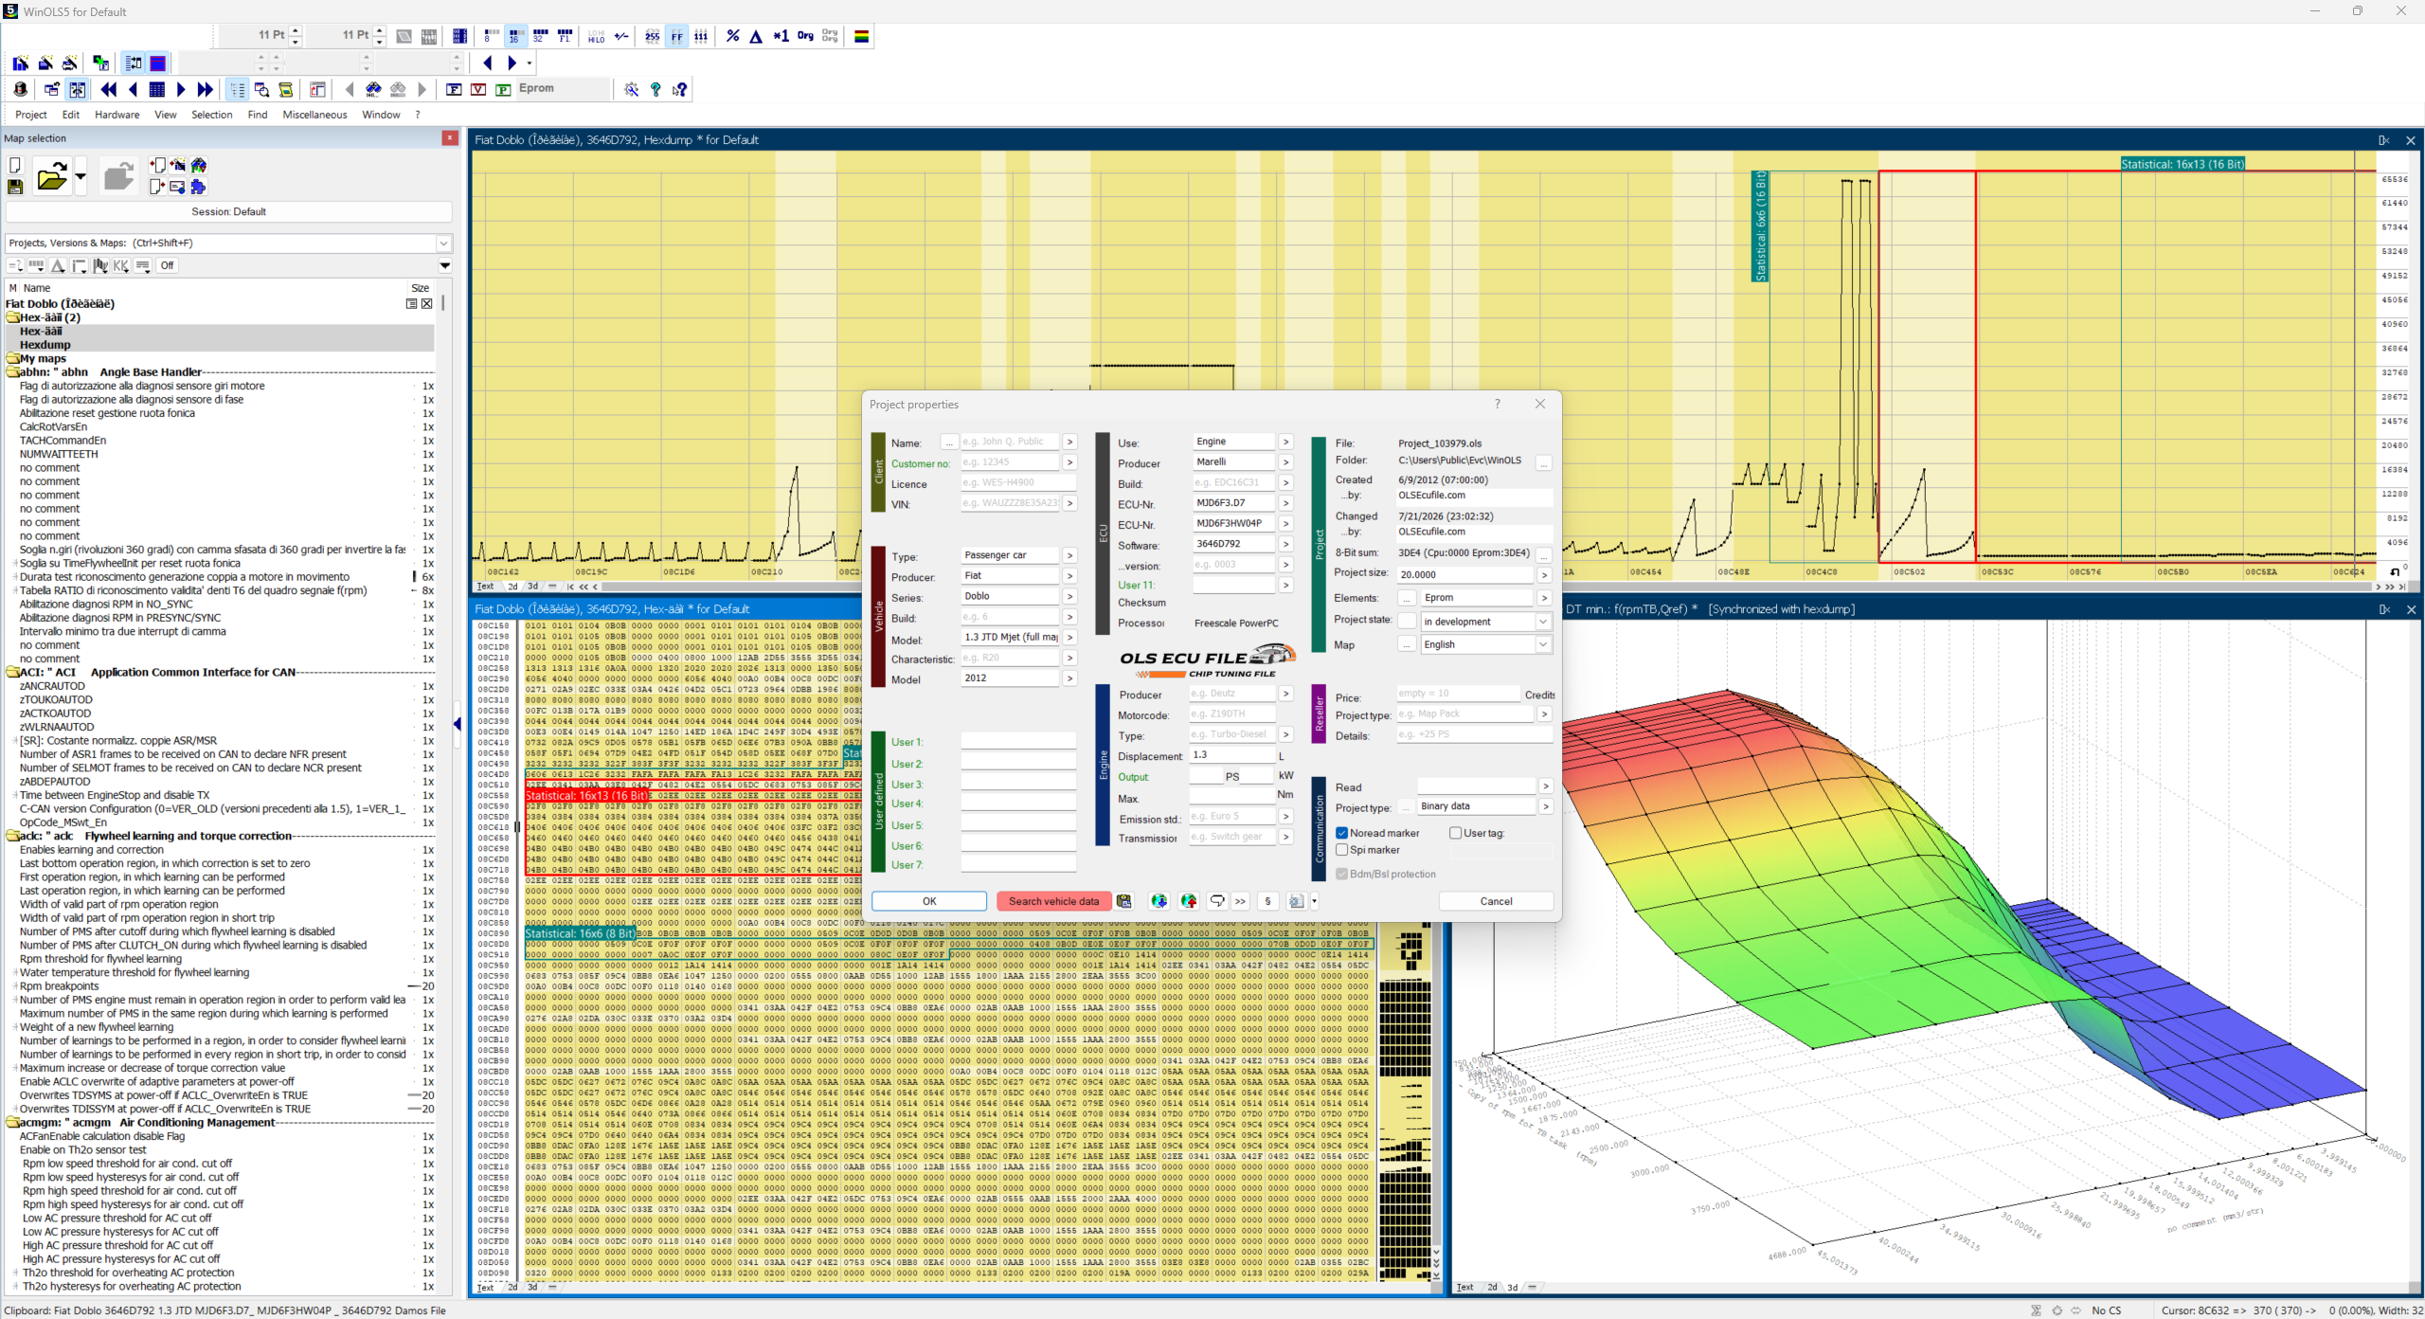
Task: Click the comment speech bubble icon
Action: 1217,901
